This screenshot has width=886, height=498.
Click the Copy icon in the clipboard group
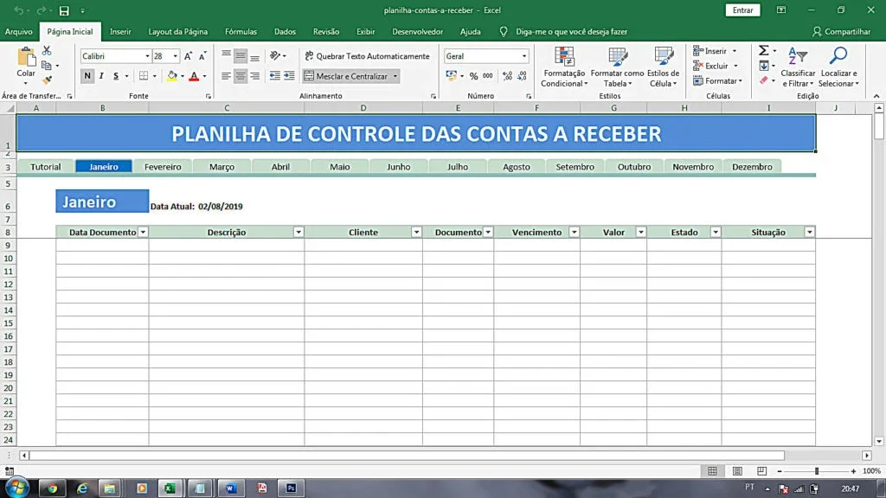tap(47, 66)
